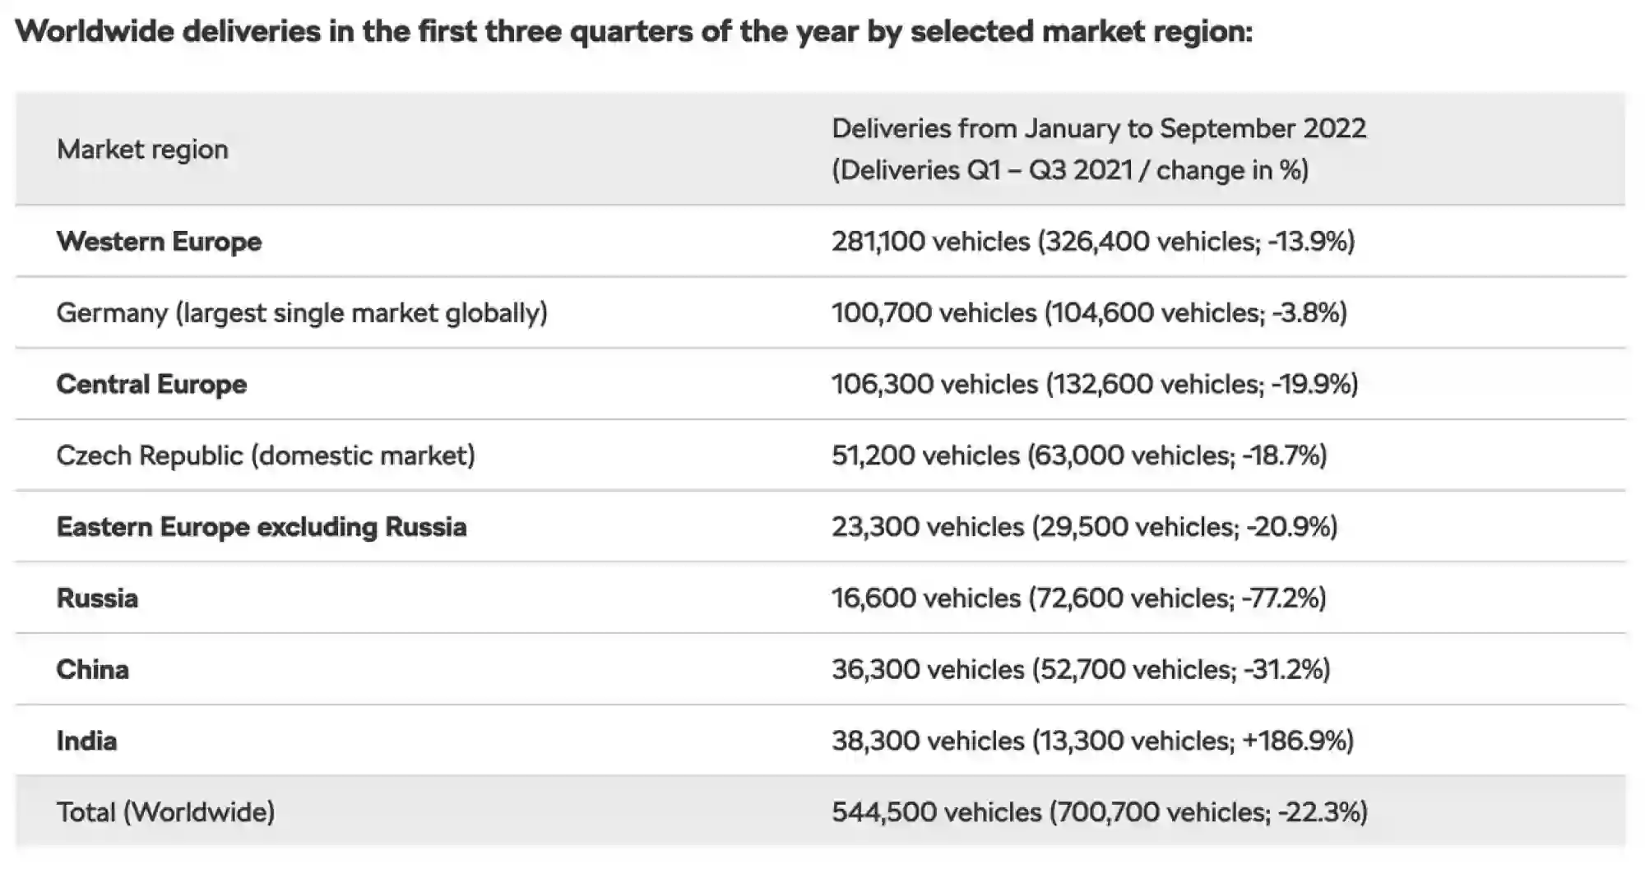Click the 'India' row label

coord(86,742)
